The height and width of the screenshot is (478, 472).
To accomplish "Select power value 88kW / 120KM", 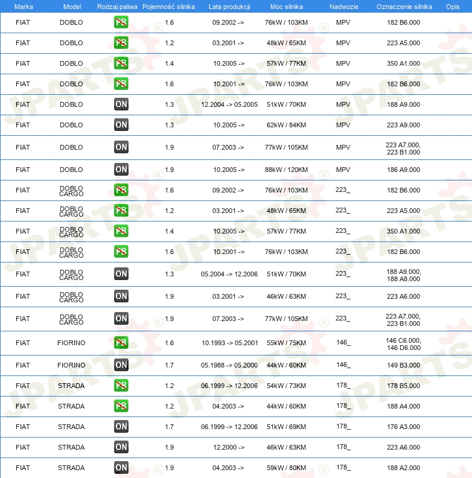I will coord(286,170).
